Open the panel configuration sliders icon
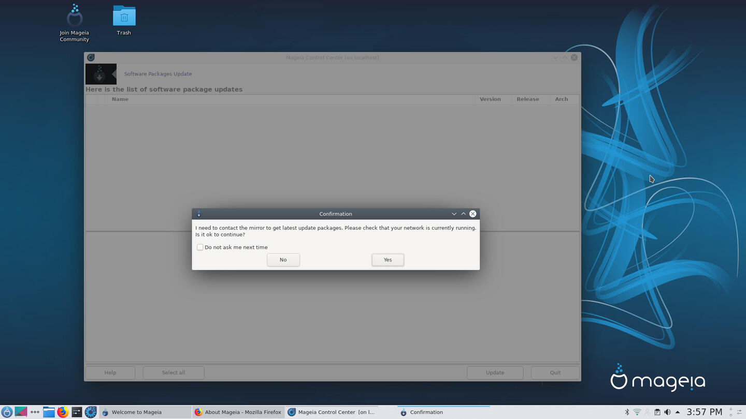The width and height of the screenshot is (746, 419). tap(739, 412)
